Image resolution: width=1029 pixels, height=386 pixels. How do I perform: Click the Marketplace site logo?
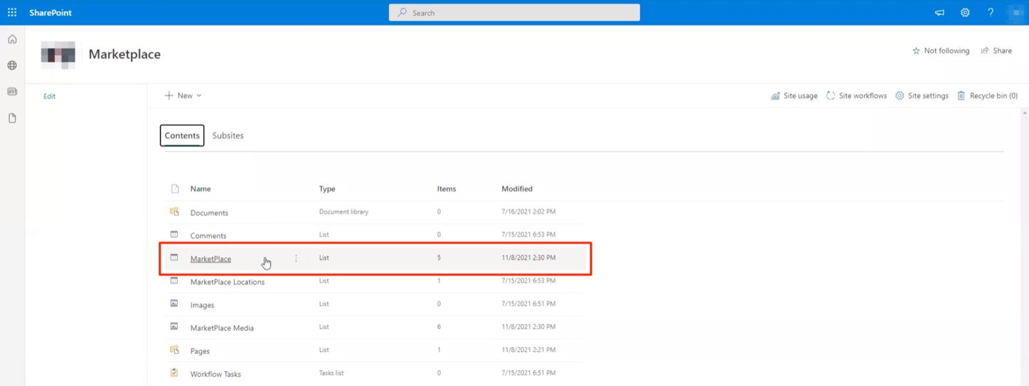click(x=58, y=55)
